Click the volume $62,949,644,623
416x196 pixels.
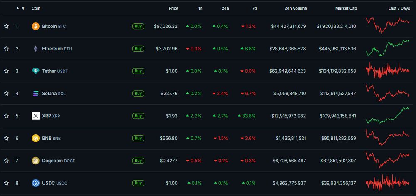[287, 71]
